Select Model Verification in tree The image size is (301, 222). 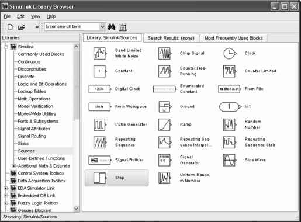click(x=36, y=106)
